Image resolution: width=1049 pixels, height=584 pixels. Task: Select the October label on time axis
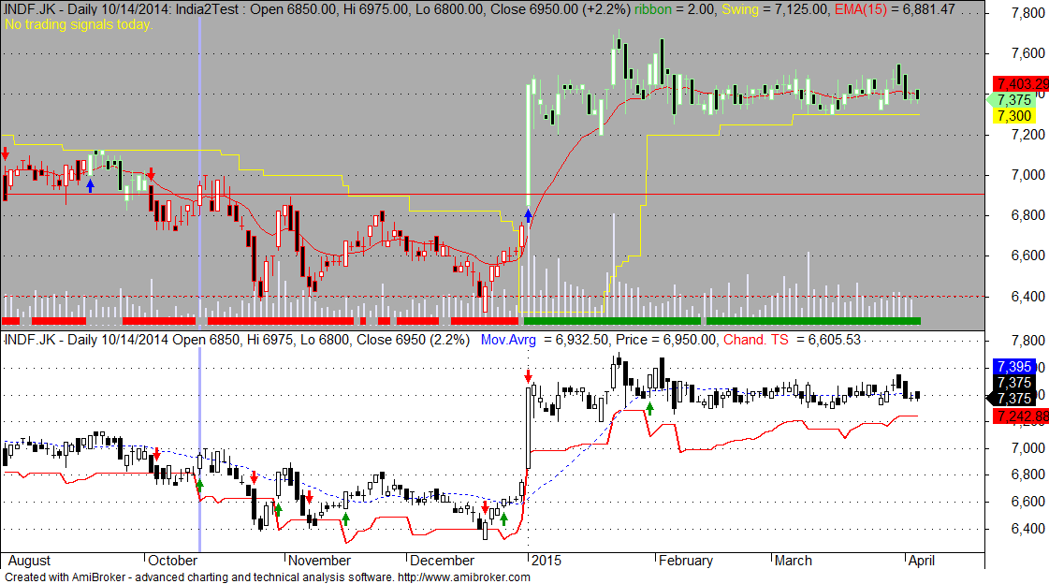[x=172, y=561]
